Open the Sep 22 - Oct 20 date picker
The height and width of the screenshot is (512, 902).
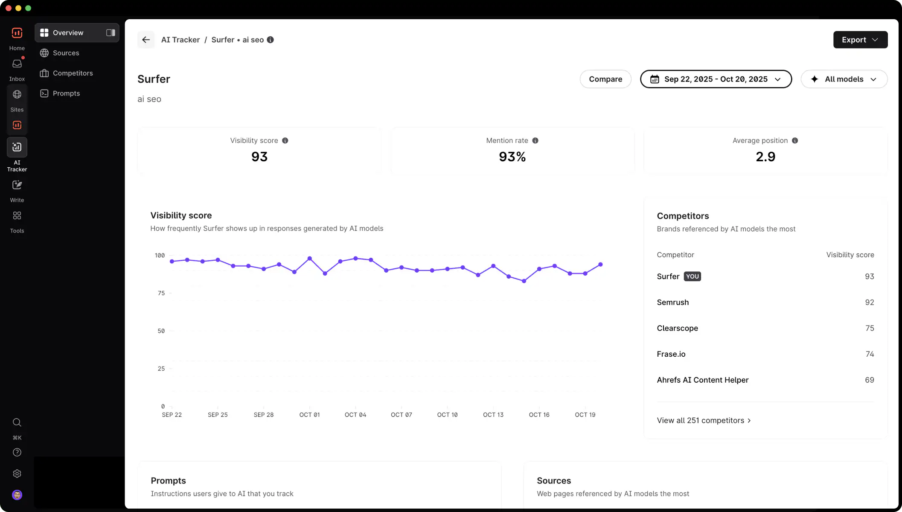pos(716,79)
